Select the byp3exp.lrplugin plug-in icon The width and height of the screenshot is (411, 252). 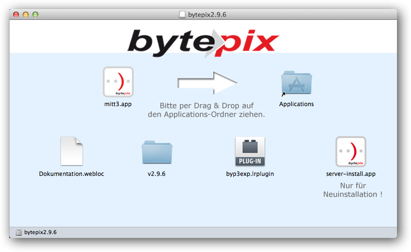250,151
